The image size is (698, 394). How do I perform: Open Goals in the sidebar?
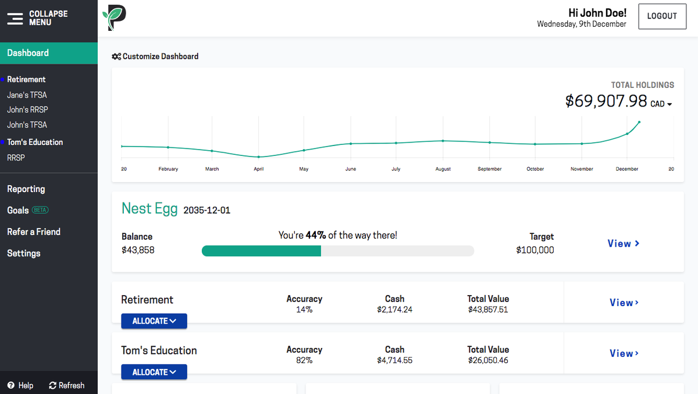(x=18, y=210)
